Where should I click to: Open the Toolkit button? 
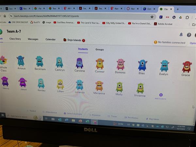[31, 111]
